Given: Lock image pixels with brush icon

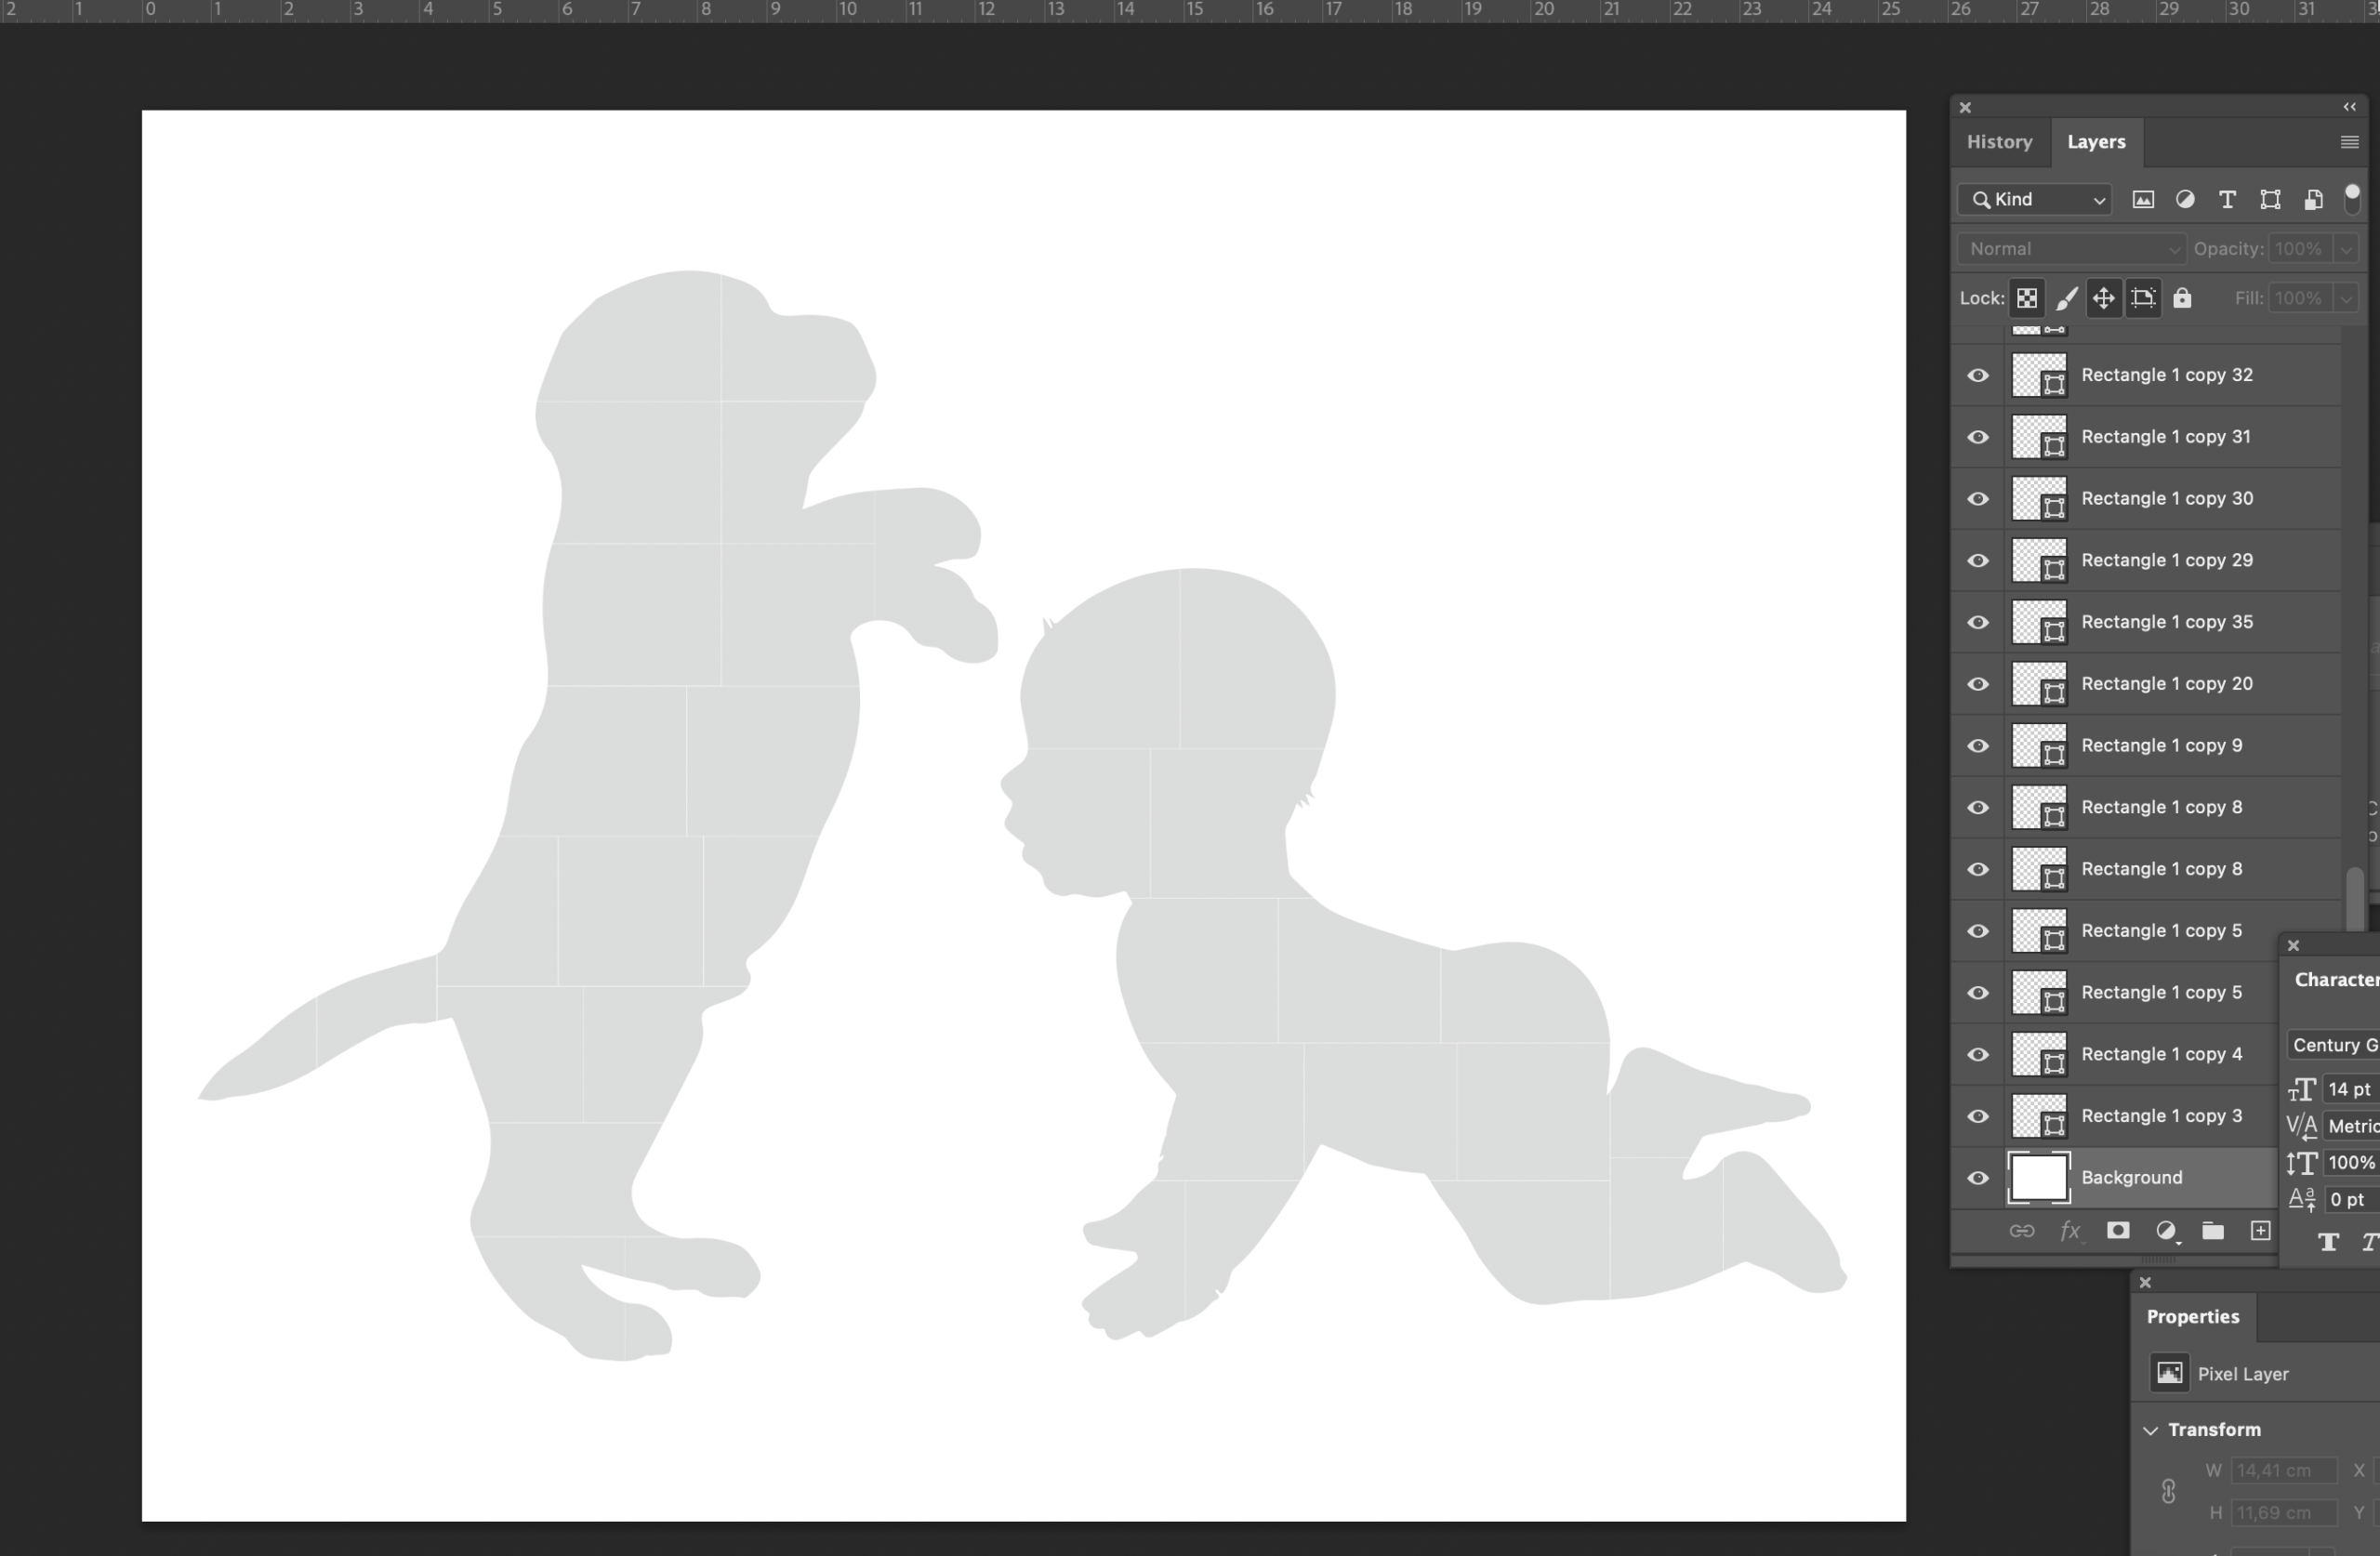Looking at the screenshot, I should 2066,298.
